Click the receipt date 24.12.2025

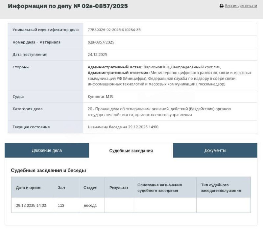pyautogui.click(x=97, y=55)
